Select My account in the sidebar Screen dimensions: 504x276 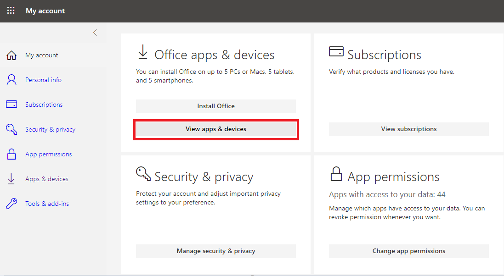tap(42, 55)
